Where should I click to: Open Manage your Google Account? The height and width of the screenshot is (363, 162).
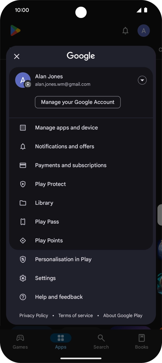tap(78, 102)
